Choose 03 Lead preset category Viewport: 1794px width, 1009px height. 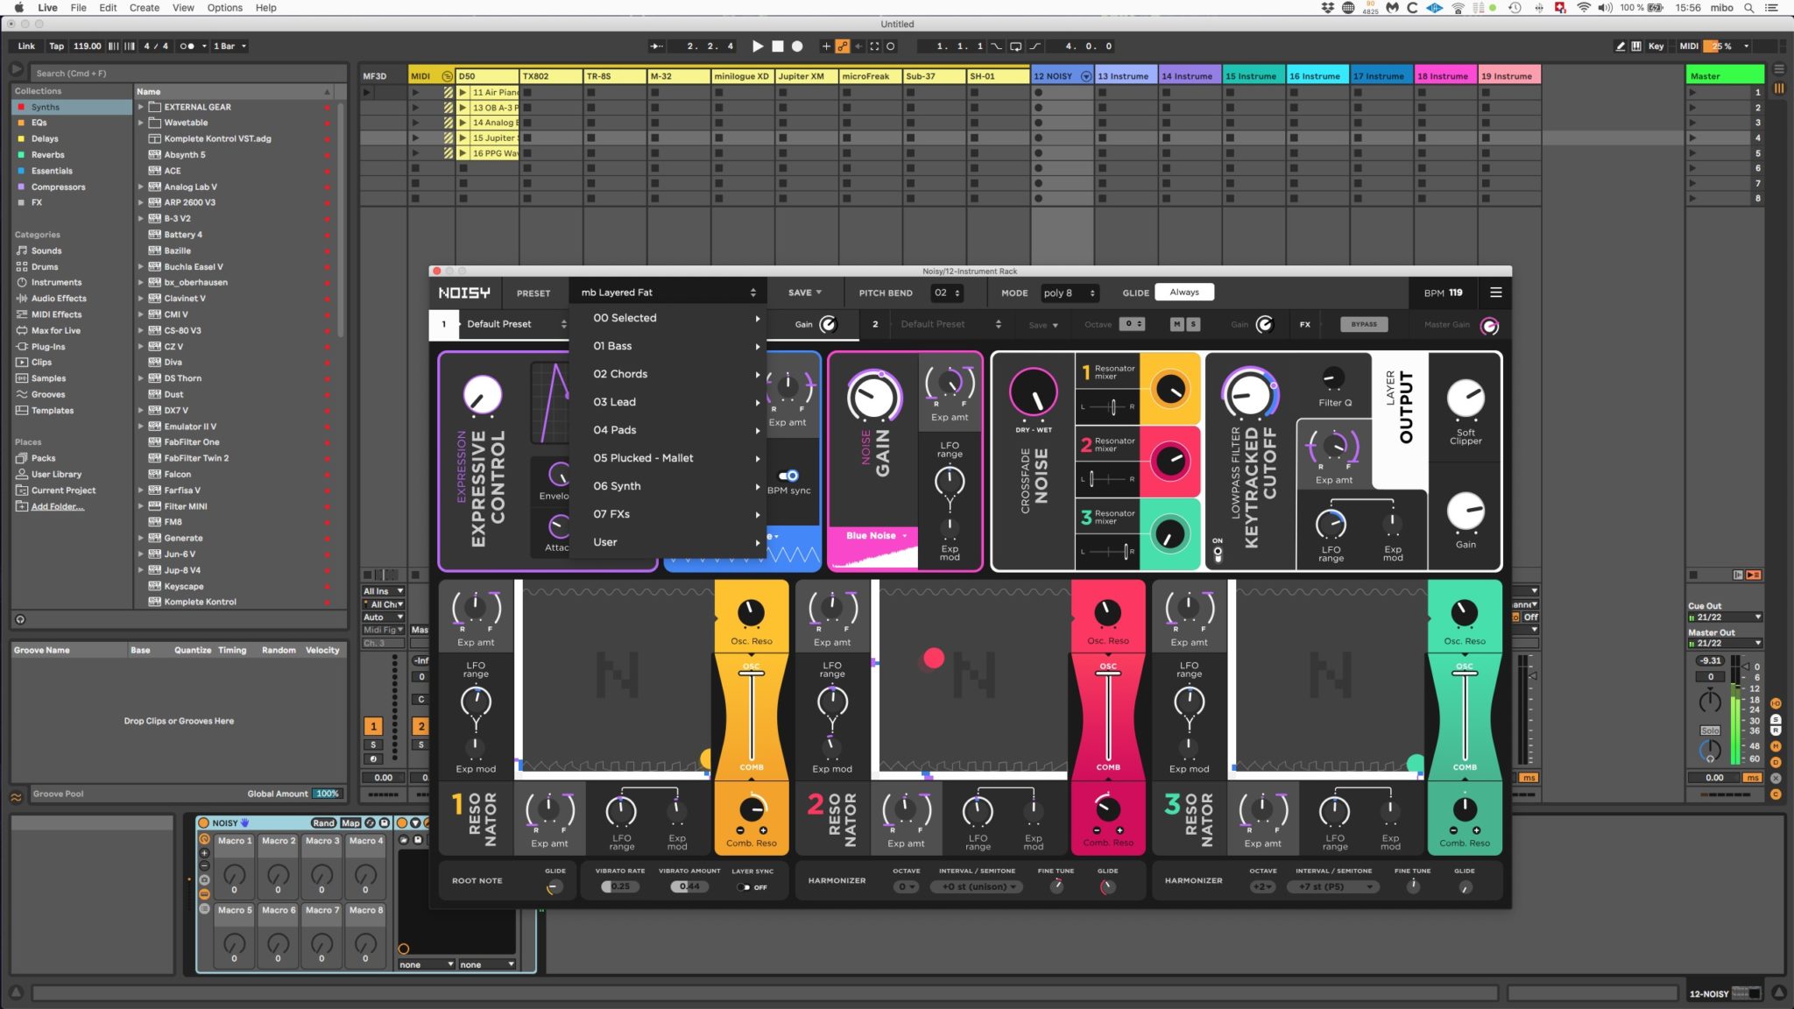pos(667,402)
